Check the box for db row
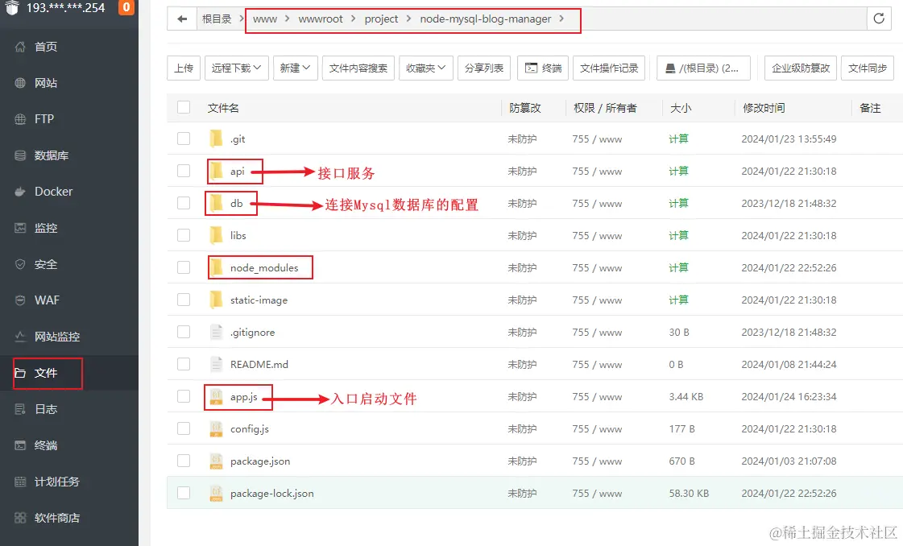Image resolution: width=903 pixels, height=546 pixels. (184, 203)
